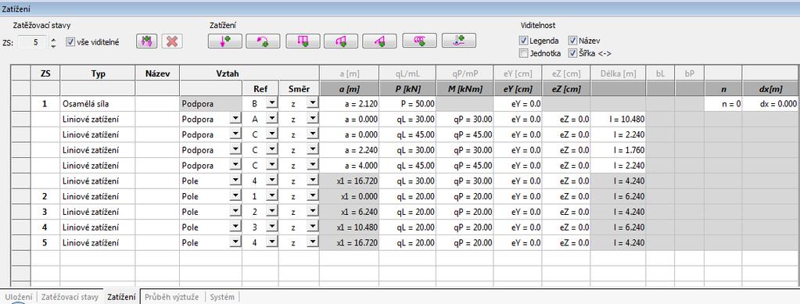The image size is (800, 304).
Task: Open the Systém tab
Action: 222,297
